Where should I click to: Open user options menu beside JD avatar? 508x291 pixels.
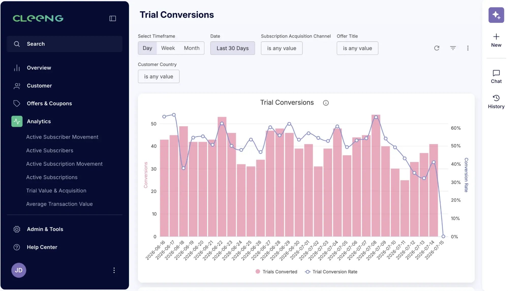tap(114, 270)
